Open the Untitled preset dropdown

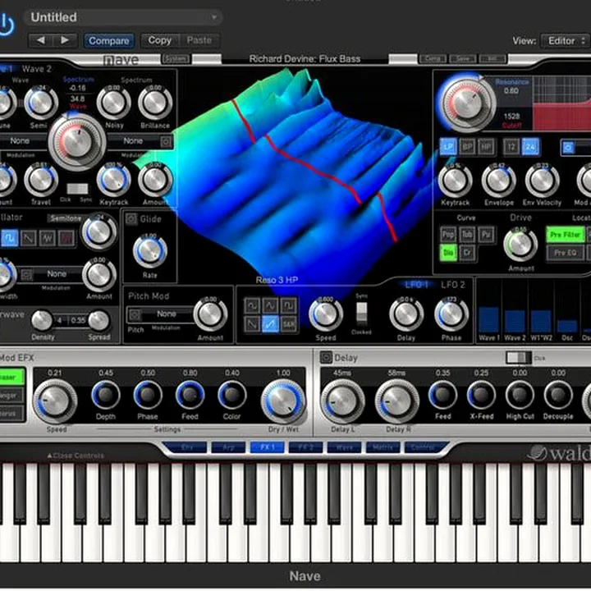pyautogui.click(x=123, y=17)
